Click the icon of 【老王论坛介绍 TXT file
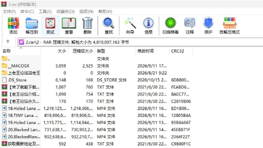Image resolution: width=263 pixels, height=148 pixels. pos(5,94)
